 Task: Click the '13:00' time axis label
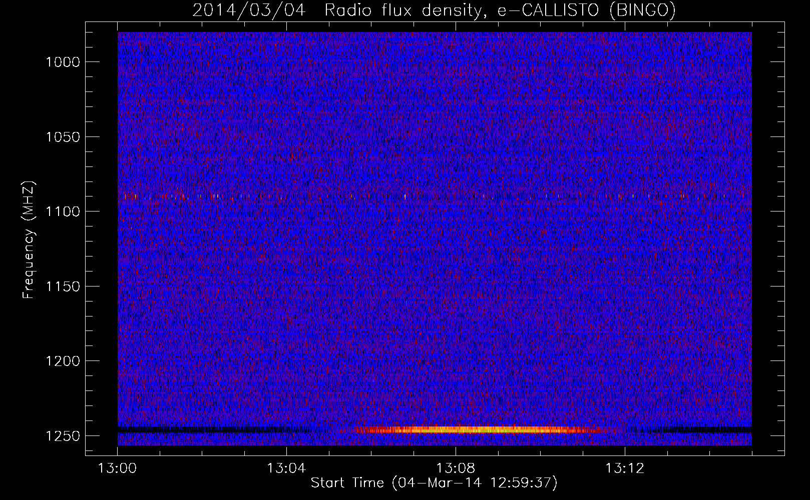click(118, 468)
